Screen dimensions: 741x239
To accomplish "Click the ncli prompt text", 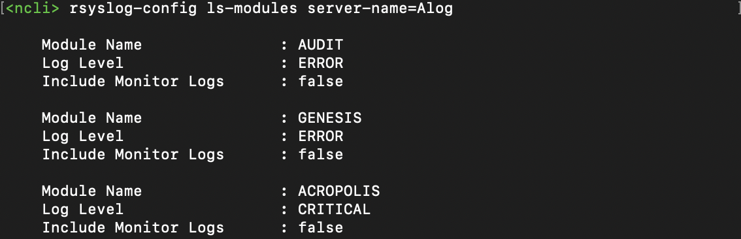I will pyautogui.click(x=33, y=8).
